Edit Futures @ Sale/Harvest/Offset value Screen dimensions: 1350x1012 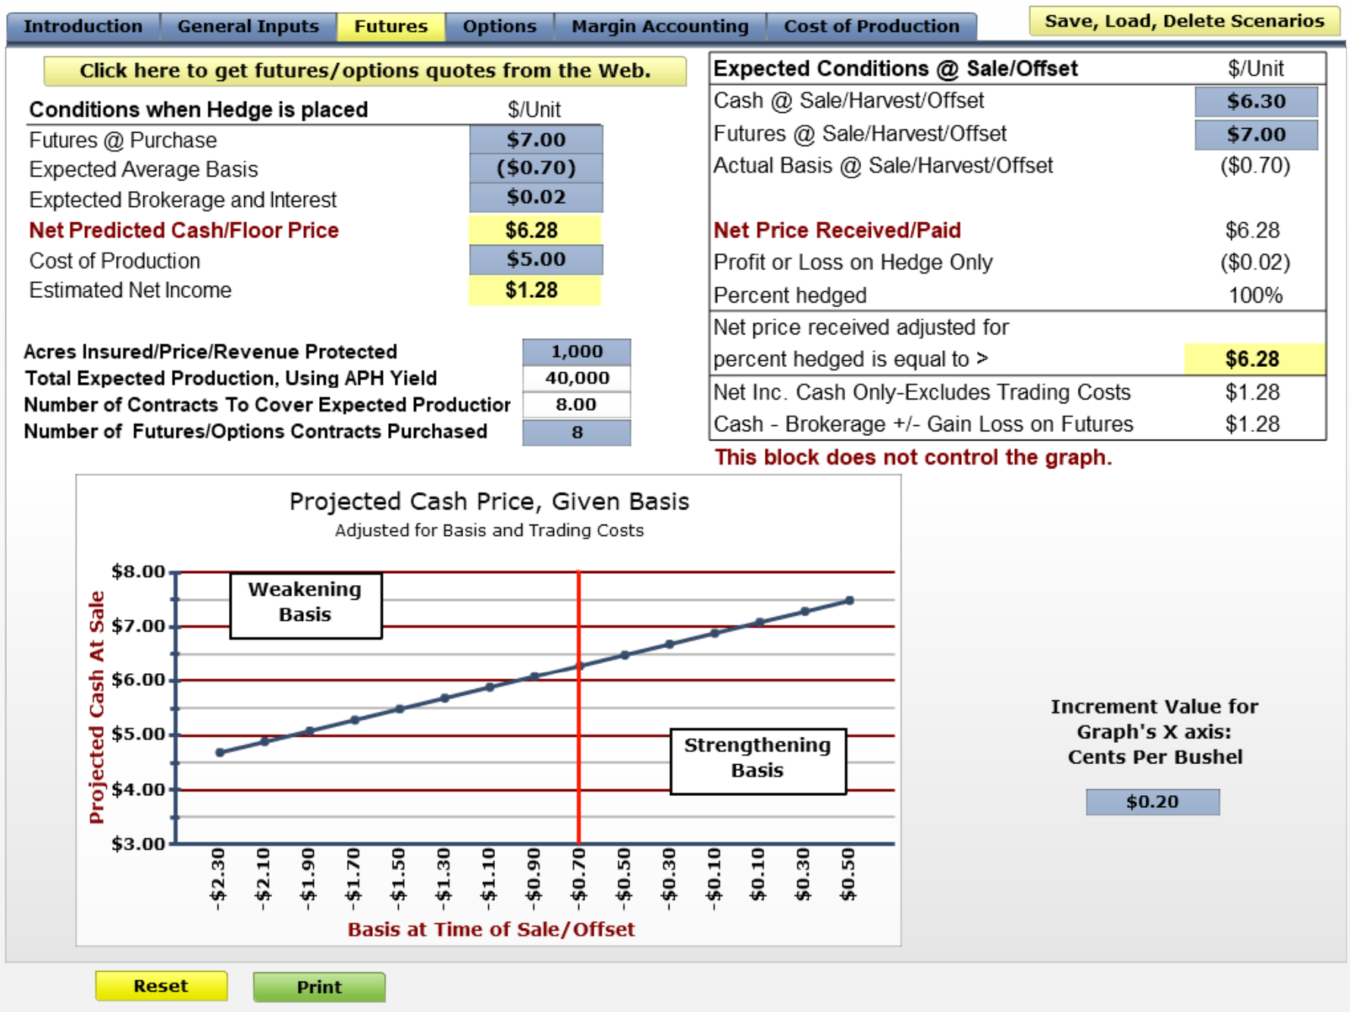tap(1256, 134)
